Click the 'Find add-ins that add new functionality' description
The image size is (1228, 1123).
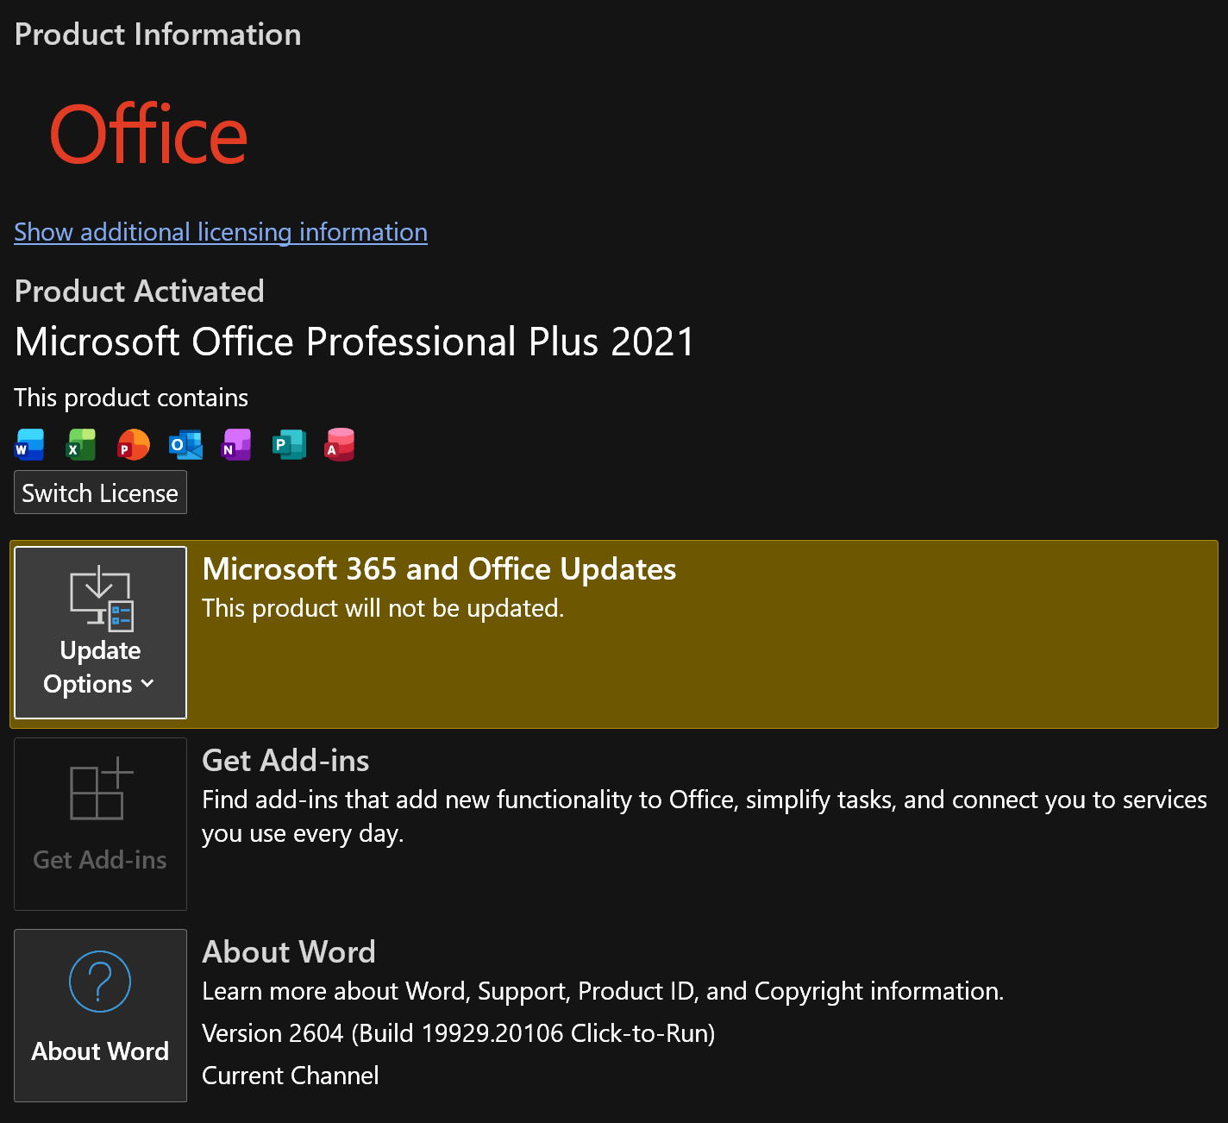705,816
